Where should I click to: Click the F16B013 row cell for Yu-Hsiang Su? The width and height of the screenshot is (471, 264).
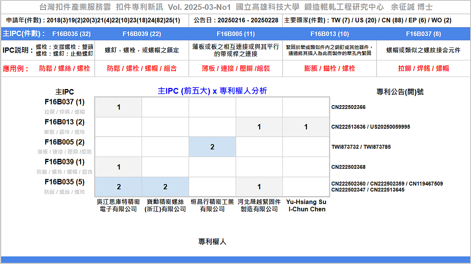pyautogui.click(x=306, y=127)
